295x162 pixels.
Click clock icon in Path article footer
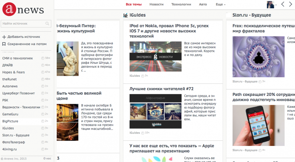click(x=260, y=151)
